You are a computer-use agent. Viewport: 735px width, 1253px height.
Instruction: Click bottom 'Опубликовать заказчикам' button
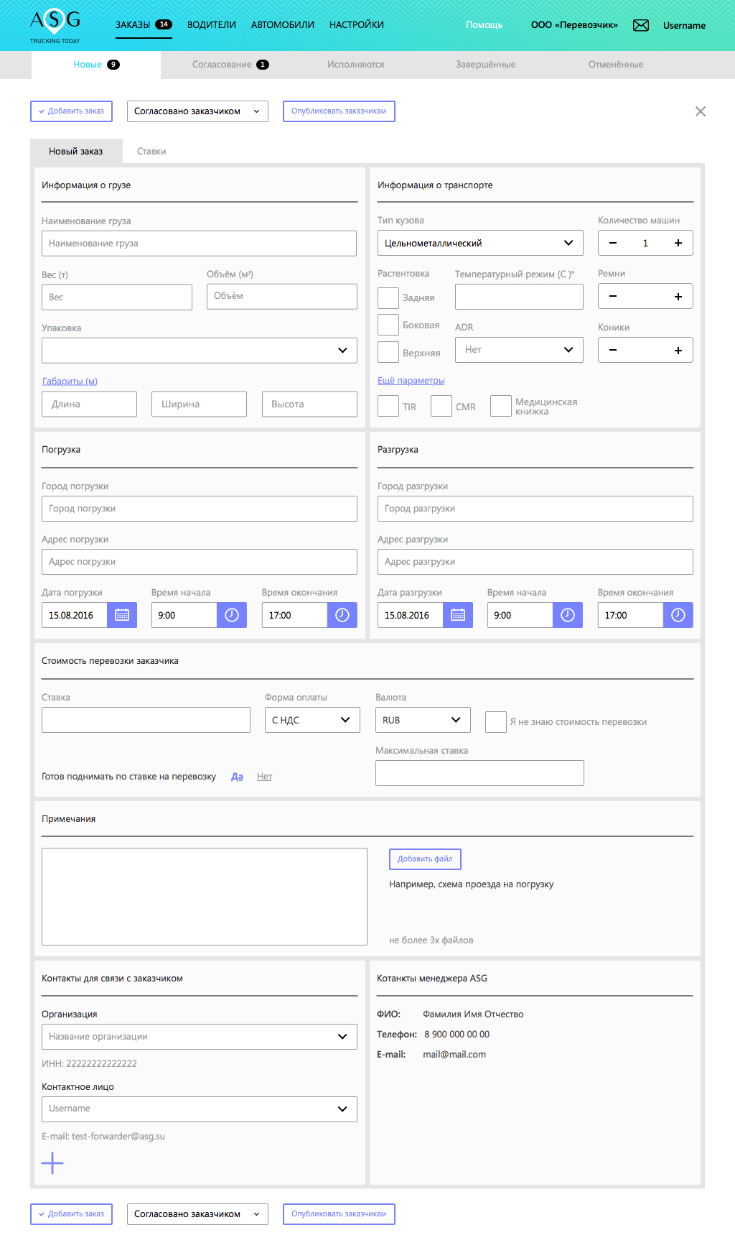click(x=339, y=1214)
